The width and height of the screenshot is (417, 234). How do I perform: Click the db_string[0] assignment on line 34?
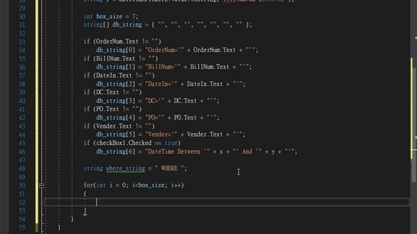click(x=177, y=50)
